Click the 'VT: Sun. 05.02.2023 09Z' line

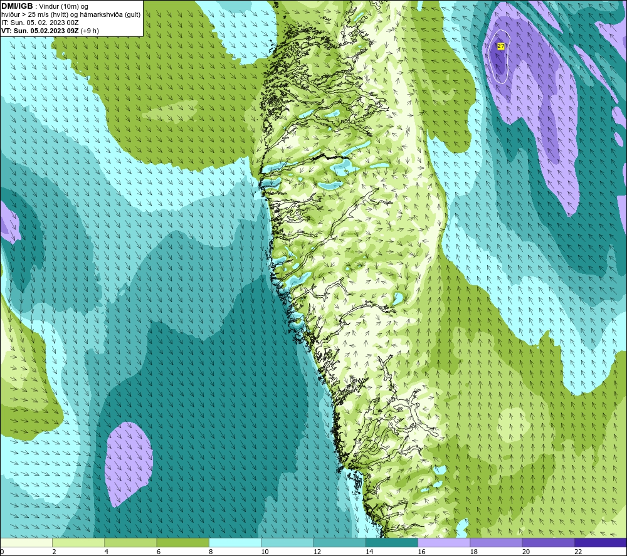[x=40, y=31]
